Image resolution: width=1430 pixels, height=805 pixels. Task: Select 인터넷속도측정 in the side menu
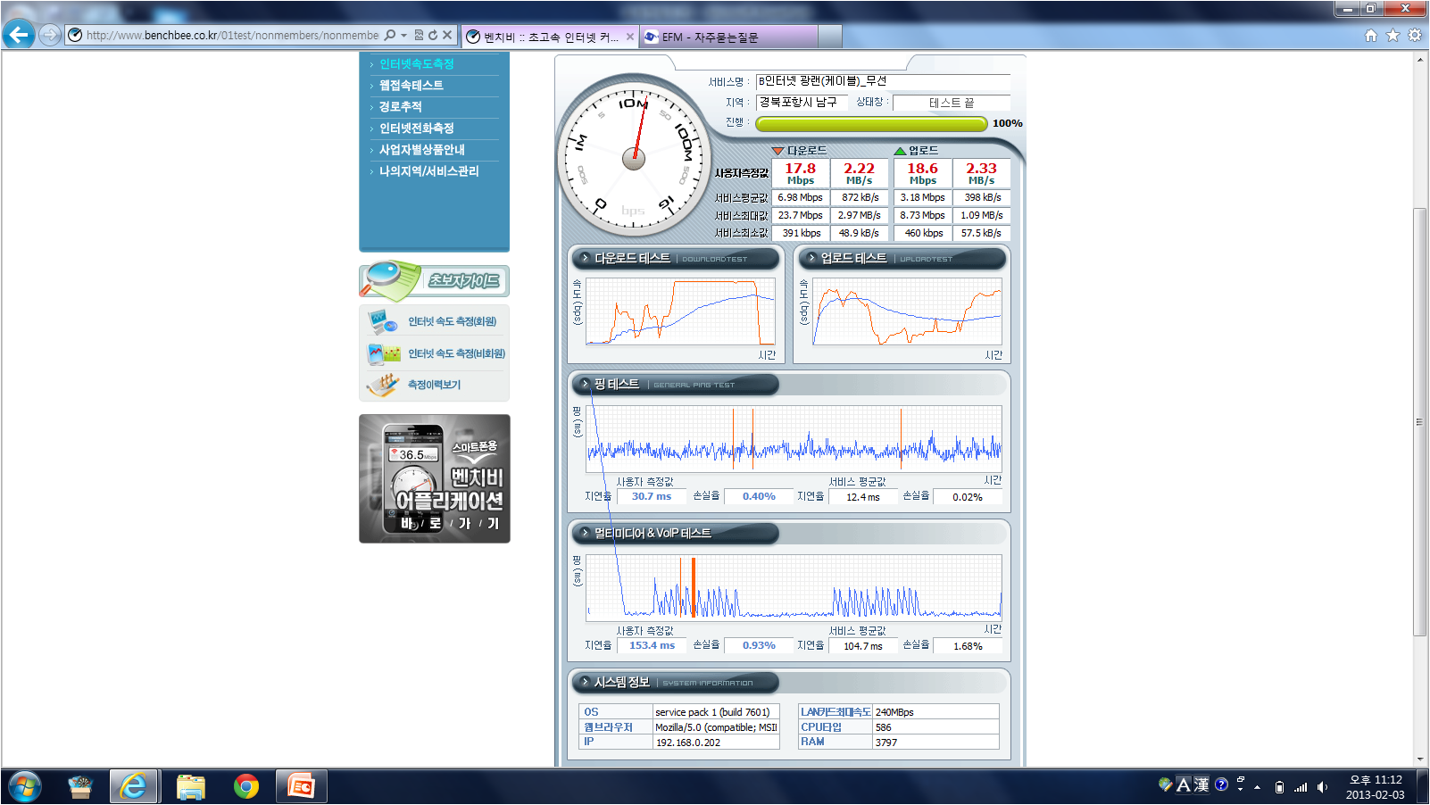click(x=417, y=64)
